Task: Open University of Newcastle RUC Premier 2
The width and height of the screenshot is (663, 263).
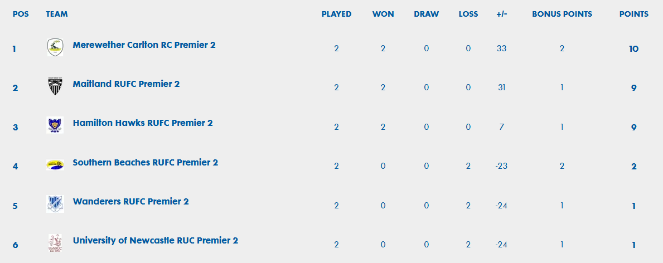Action: pyautogui.click(x=155, y=241)
